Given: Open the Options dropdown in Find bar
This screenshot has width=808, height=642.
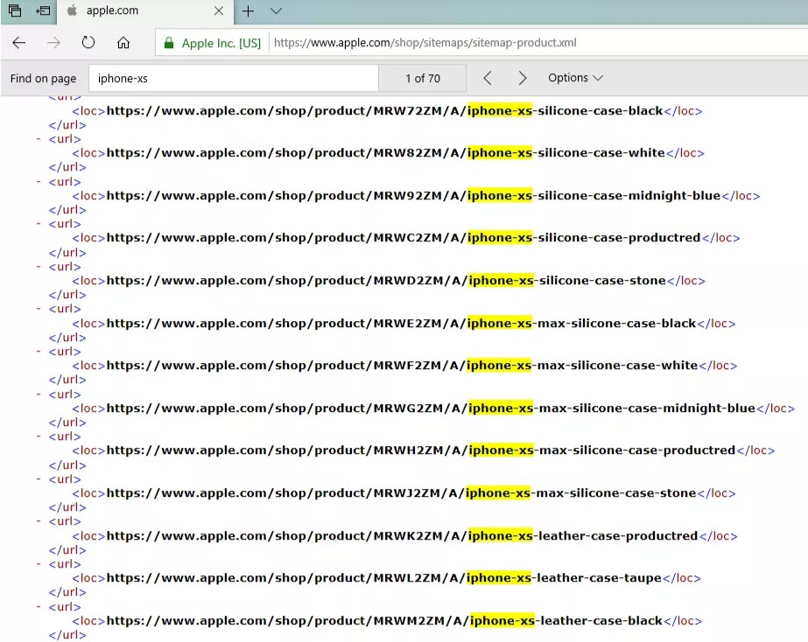Looking at the screenshot, I should pyautogui.click(x=575, y=78).
